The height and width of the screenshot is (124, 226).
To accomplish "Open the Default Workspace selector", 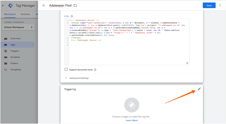I will (18, 27).
